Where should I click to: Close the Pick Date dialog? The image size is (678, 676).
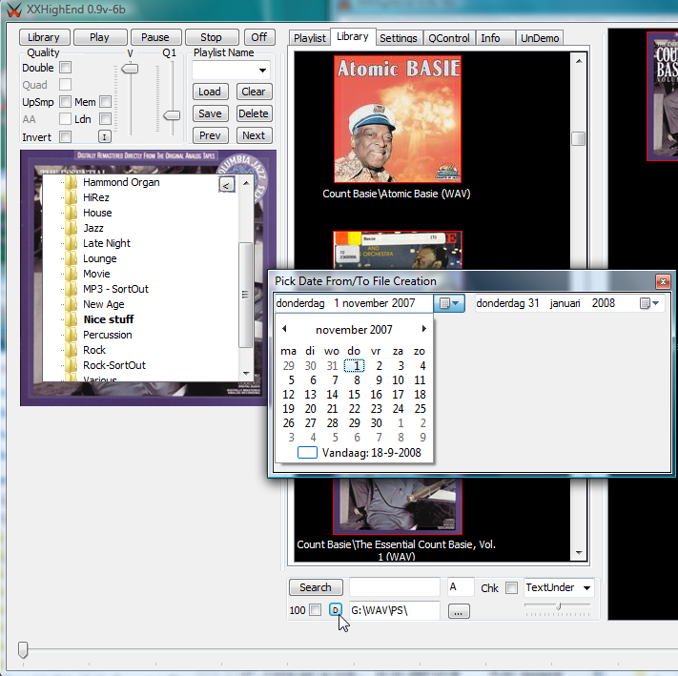pyautogui.click(x=663, y=282)
